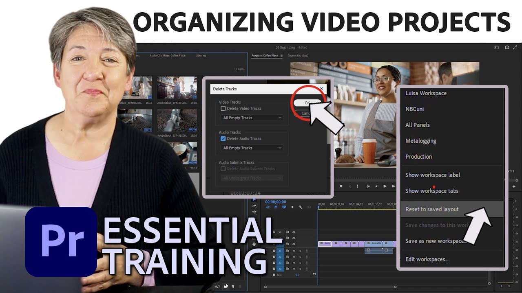
Task: Open timeline display settings wrench
Action: click(300, 207)
